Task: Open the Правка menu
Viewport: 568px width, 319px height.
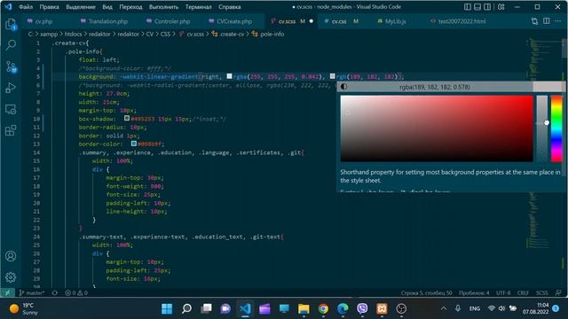Action: (49, 7)
